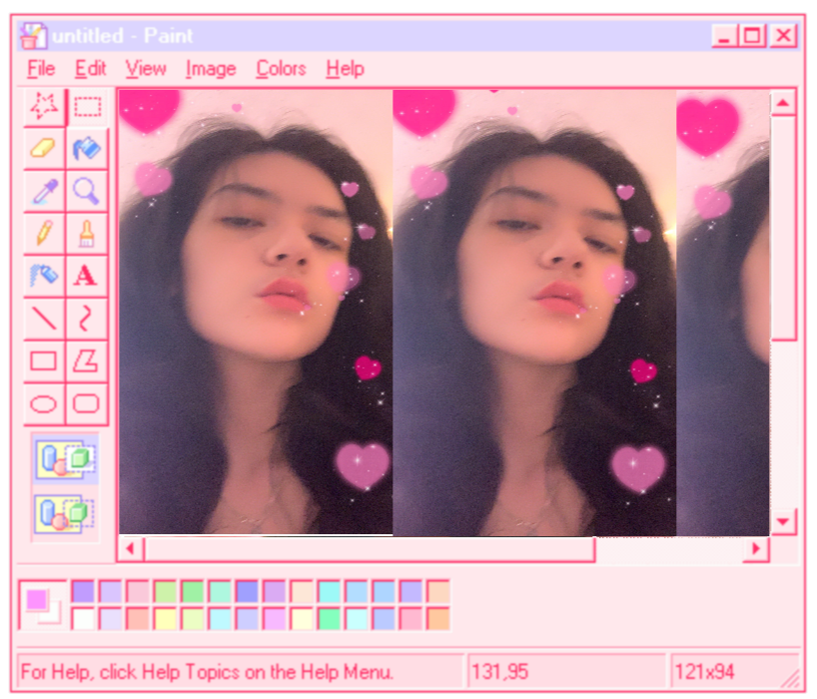Open the File menu
This screenshot has width=817, height=699.
(x=41, y=69)
